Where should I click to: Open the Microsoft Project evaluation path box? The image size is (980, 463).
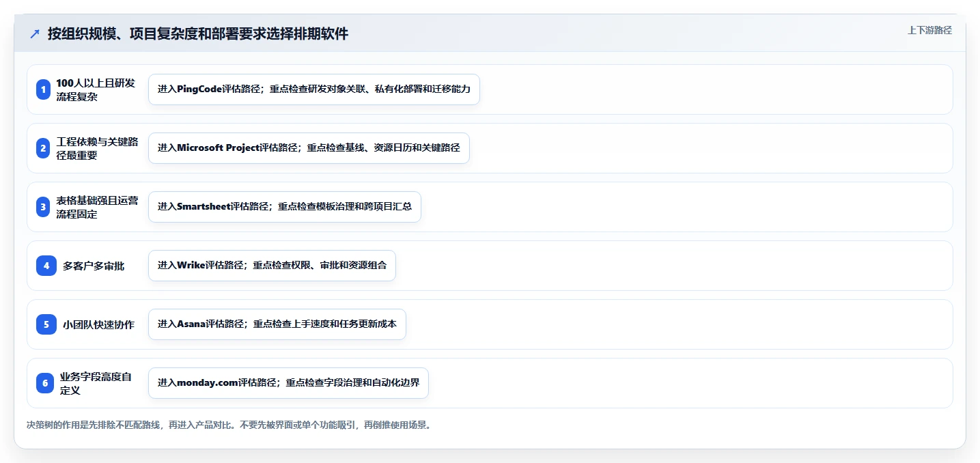[x=309, y=148]
